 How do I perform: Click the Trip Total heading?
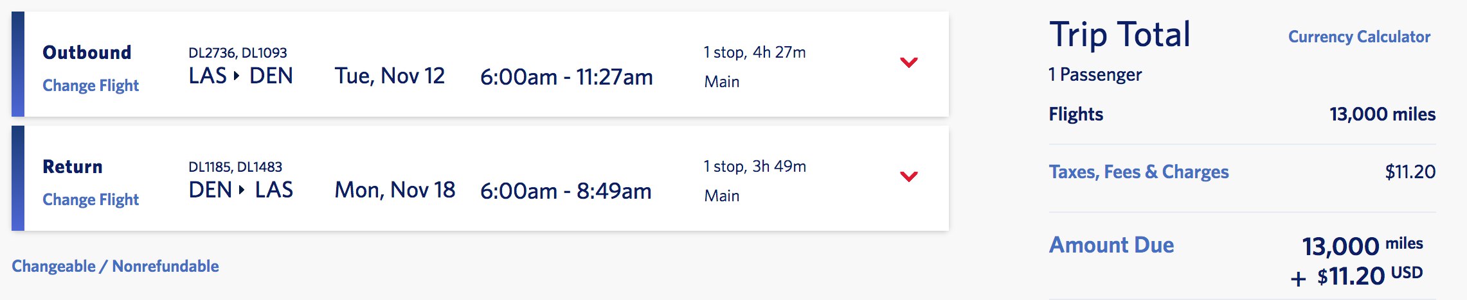pos(1119,35)
